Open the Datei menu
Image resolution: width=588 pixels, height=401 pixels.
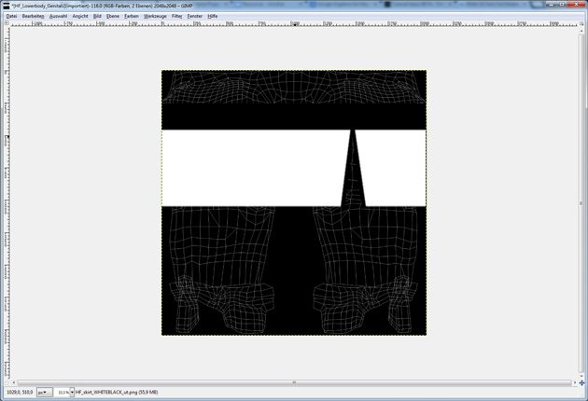11,16
